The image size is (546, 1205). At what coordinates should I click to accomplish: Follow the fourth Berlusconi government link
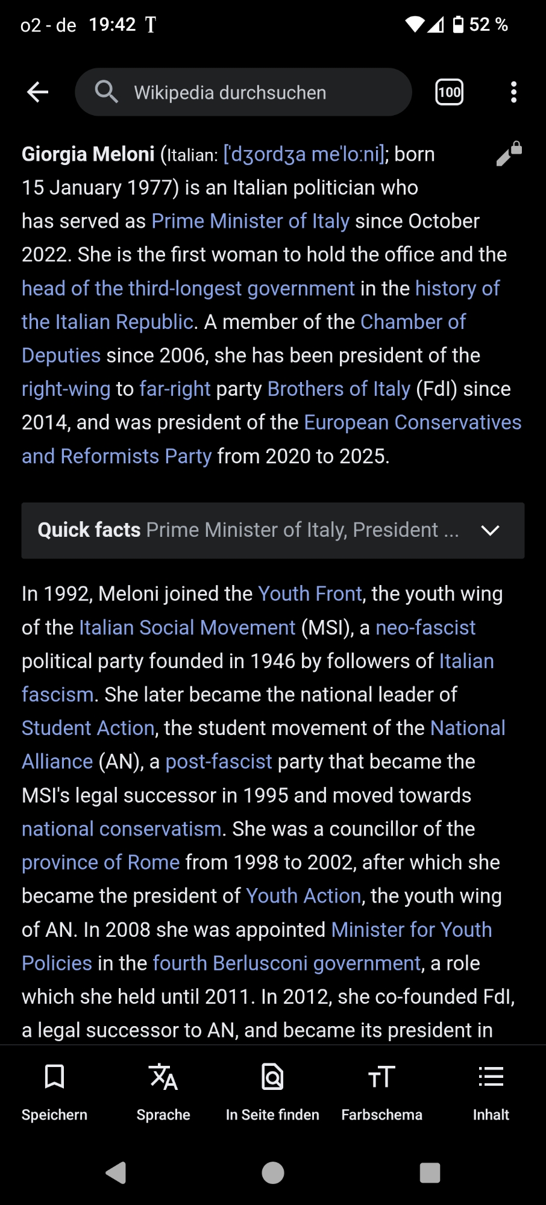(x=286, y=963)
